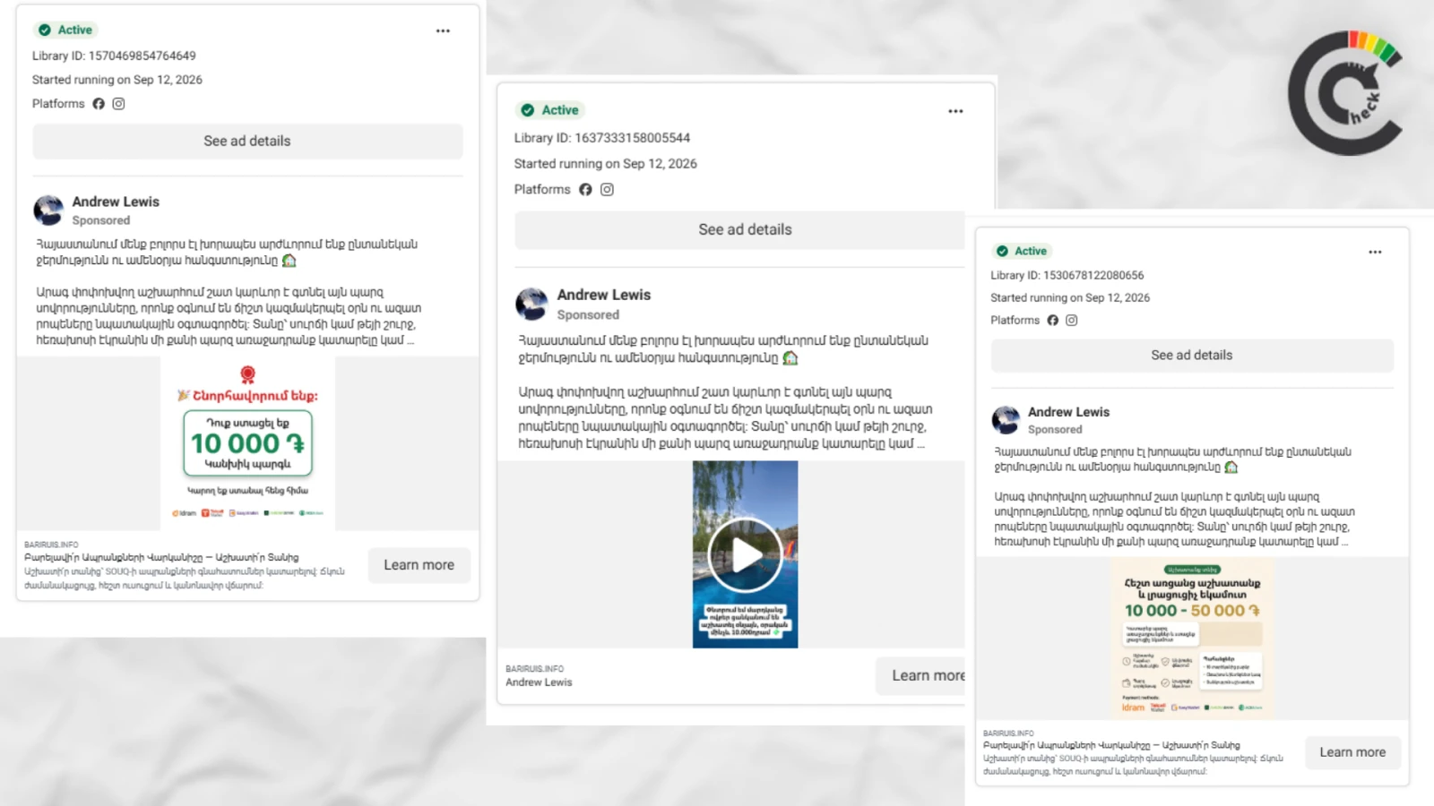Click the BARIRUIS.INFO label under the video ad
The image size is (1434, 806).
534,669
